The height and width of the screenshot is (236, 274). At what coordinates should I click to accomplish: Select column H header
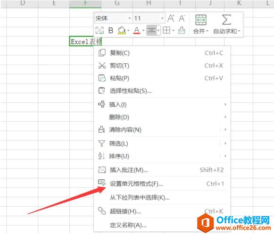149,3
